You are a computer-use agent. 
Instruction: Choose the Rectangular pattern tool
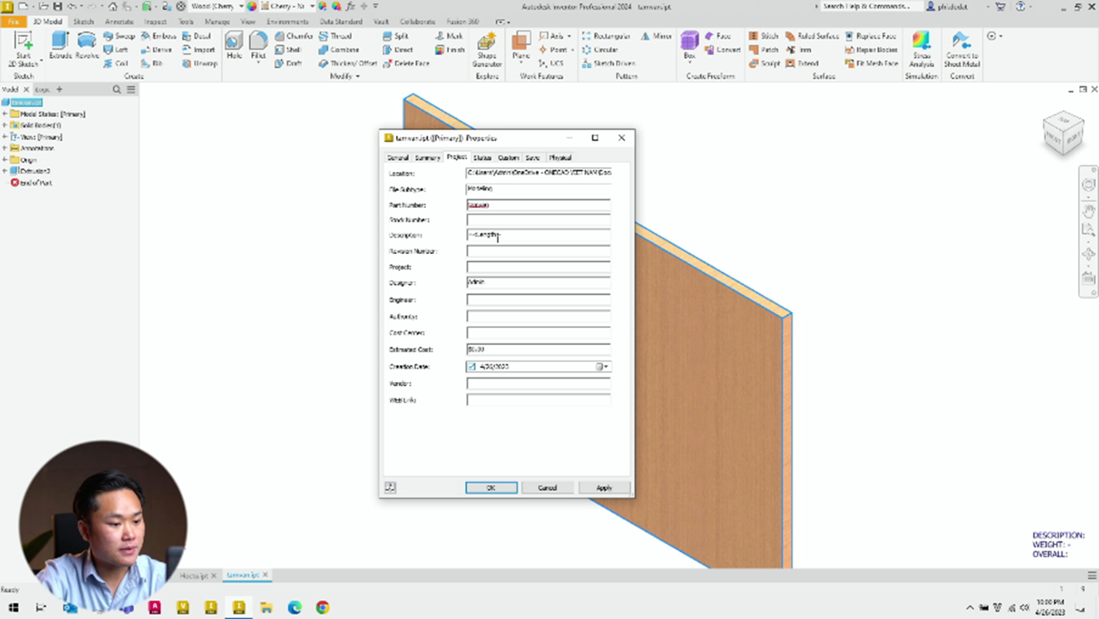tap(606, 36)
